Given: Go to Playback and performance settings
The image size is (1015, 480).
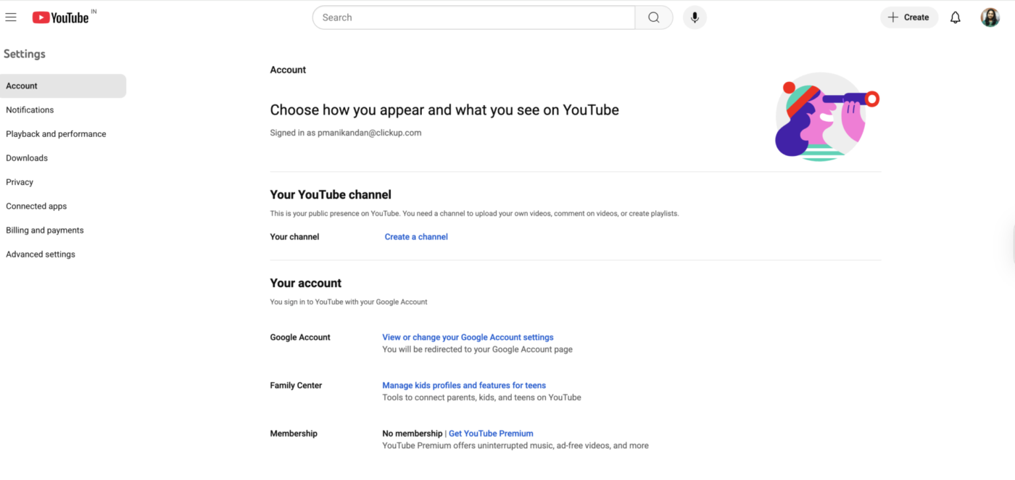Looking at the screenshot, I should pyautogui.click(x=56, y=134).
